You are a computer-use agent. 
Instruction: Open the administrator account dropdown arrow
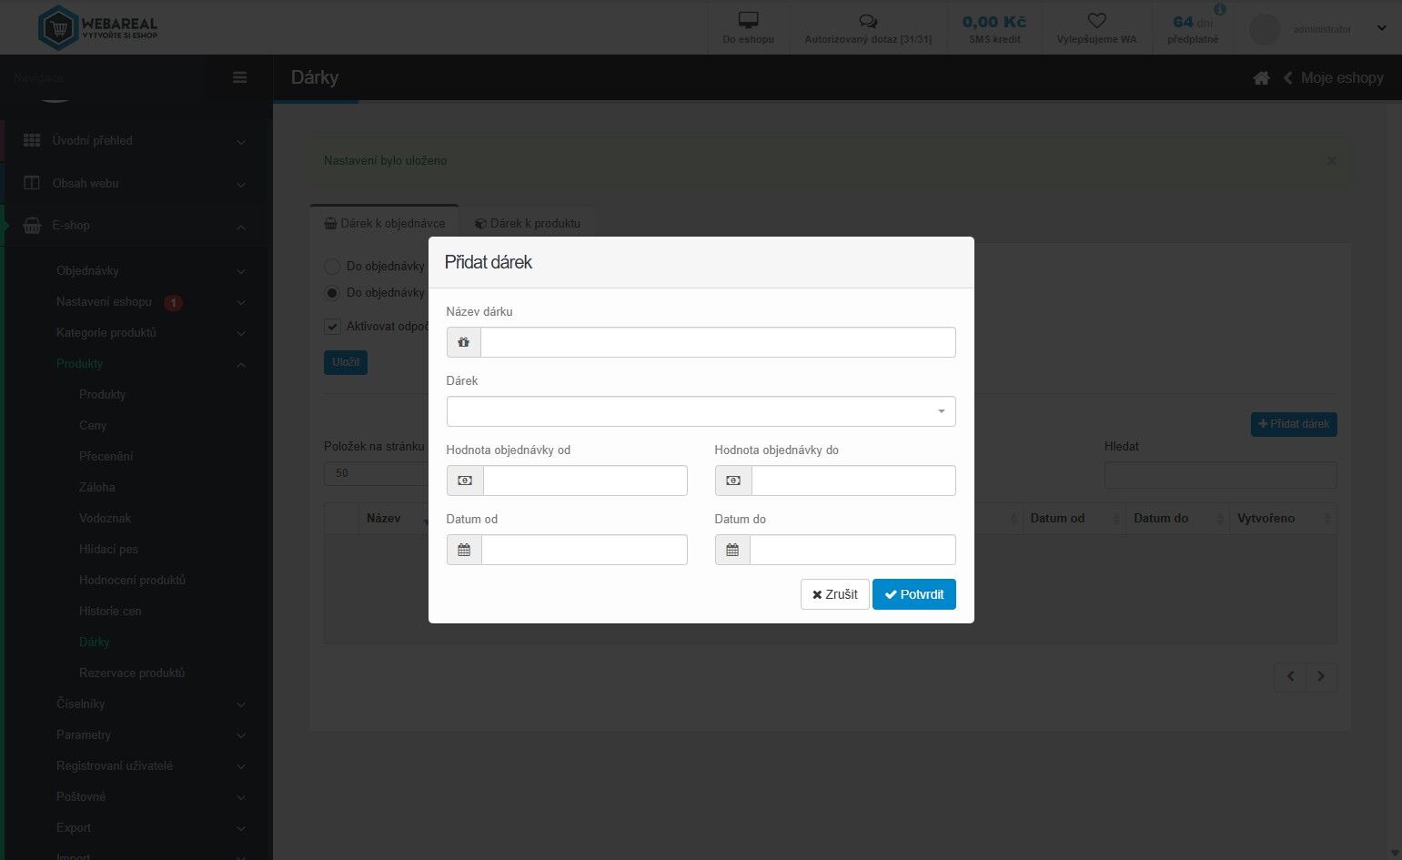[x=1381, y=28]
